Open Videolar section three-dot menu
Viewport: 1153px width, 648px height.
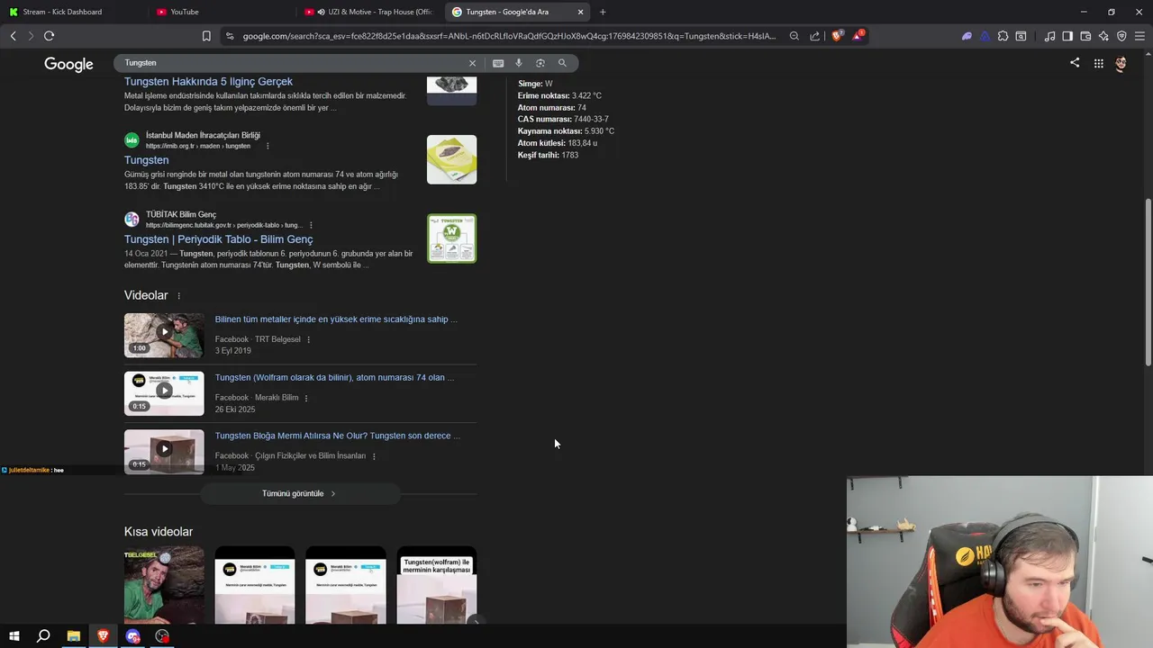click(x=178, y=296)
